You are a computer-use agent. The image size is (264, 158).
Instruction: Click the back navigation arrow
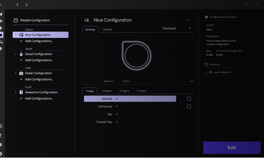click(17, 5)
